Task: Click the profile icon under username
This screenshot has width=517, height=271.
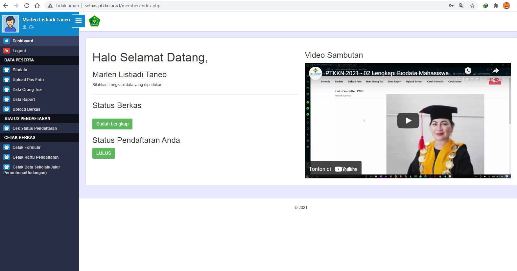Action: (x=25, y=27)
